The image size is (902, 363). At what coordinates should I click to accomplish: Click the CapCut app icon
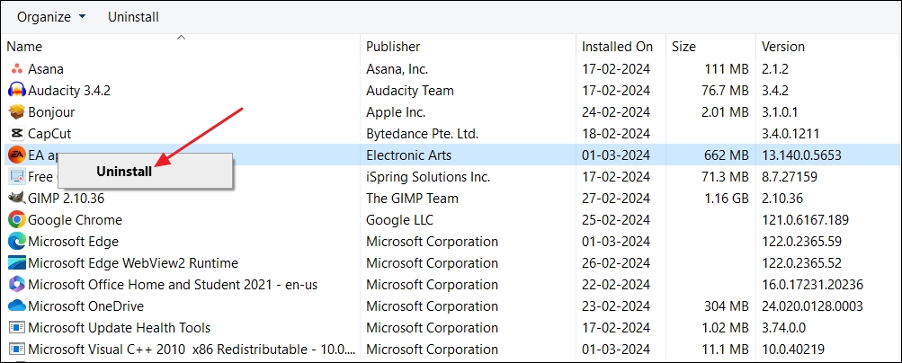(17, 134)
